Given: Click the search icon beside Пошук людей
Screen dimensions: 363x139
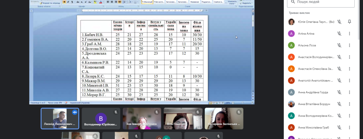Looking at the screenshot, I should (x=293, y=2).
